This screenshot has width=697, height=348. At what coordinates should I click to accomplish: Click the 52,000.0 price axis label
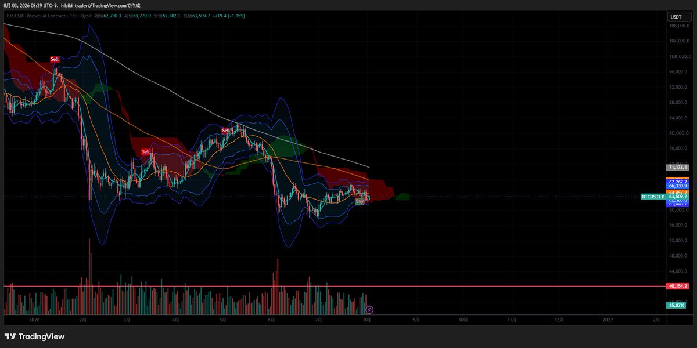[678, 240]
